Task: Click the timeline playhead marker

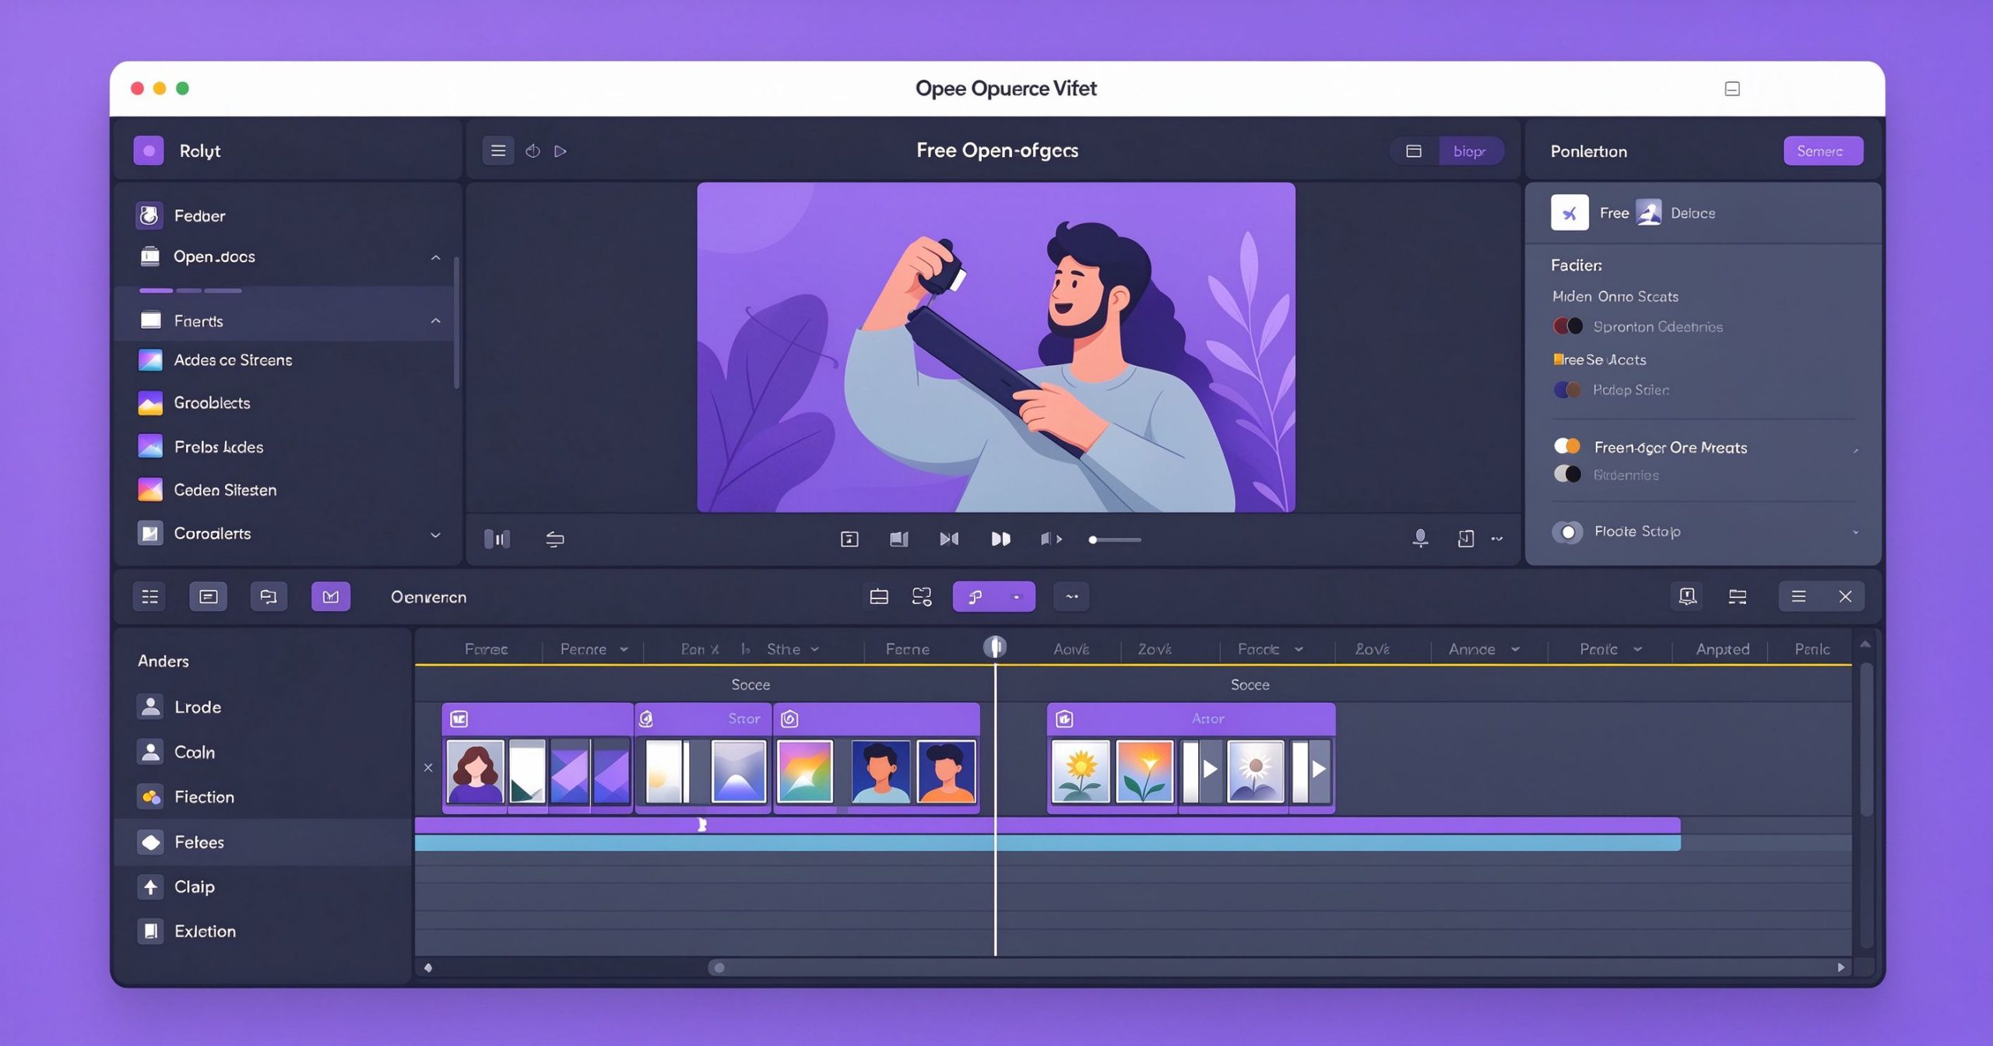Action: [995, 647]
